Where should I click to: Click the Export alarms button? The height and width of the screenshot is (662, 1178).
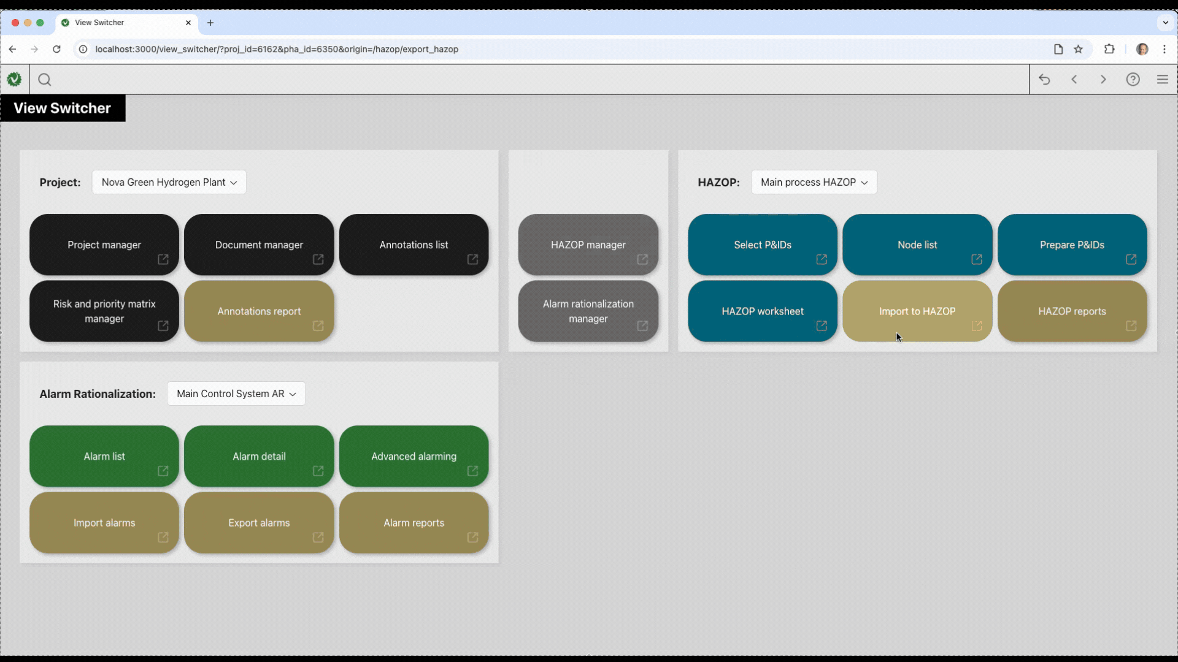tap(258, 522)
